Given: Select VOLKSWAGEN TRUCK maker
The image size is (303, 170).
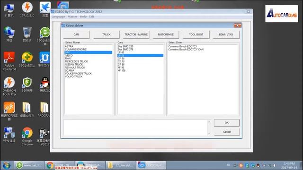Looking at the screenshot, I should click(88, 74).
